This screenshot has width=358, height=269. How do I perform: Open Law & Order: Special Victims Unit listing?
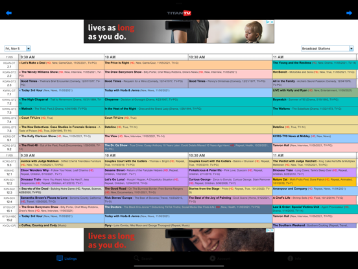(x=315, y=209)
